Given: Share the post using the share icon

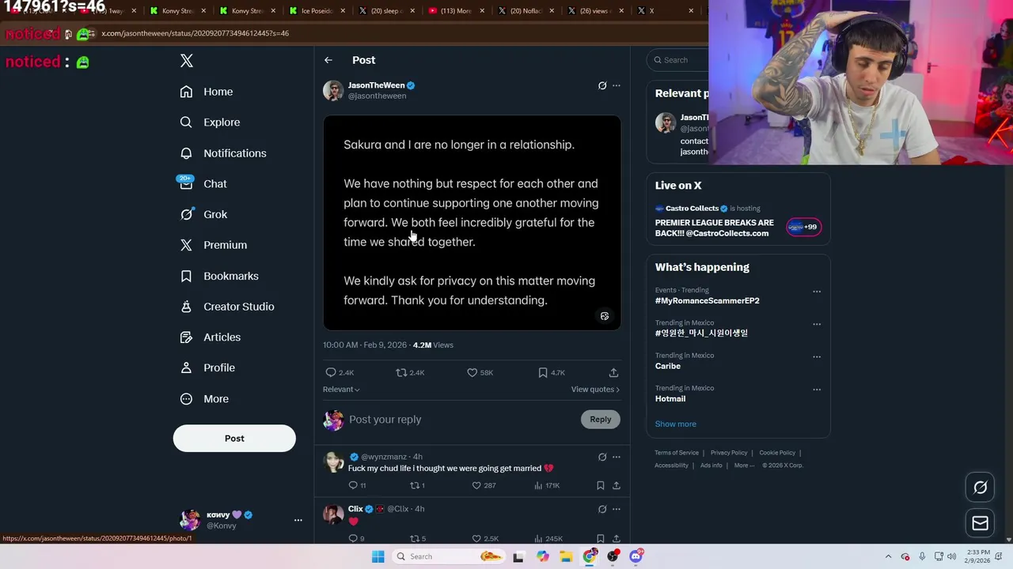Looking at the screenshot, I should (613, 372).
